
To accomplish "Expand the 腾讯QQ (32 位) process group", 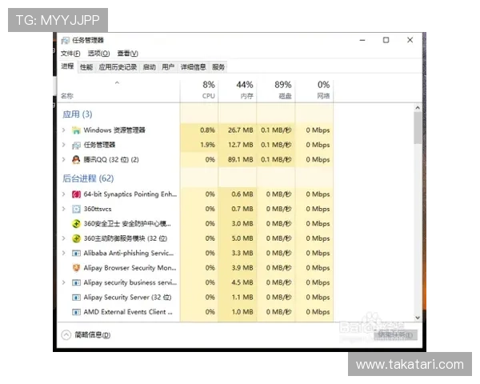I will coord(64,159).
